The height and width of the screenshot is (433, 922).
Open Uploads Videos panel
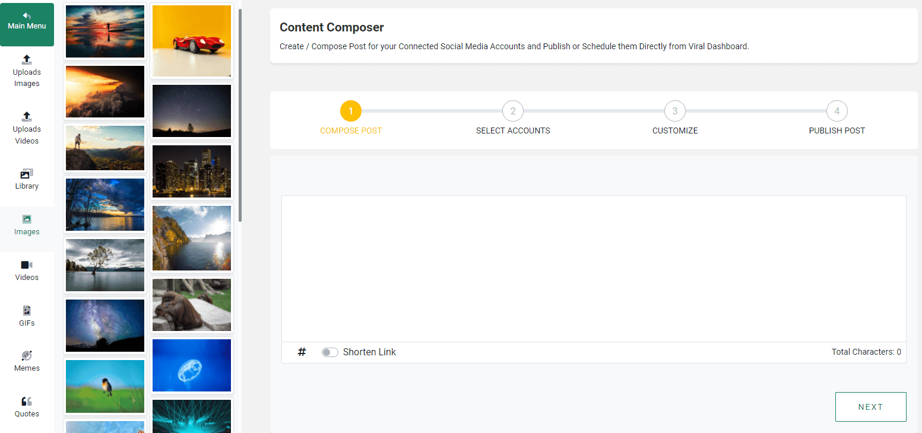pyautogui.click(x=27, y=128)
